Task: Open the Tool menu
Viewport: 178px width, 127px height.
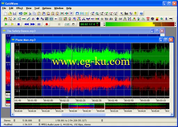Action: [37, 8]
